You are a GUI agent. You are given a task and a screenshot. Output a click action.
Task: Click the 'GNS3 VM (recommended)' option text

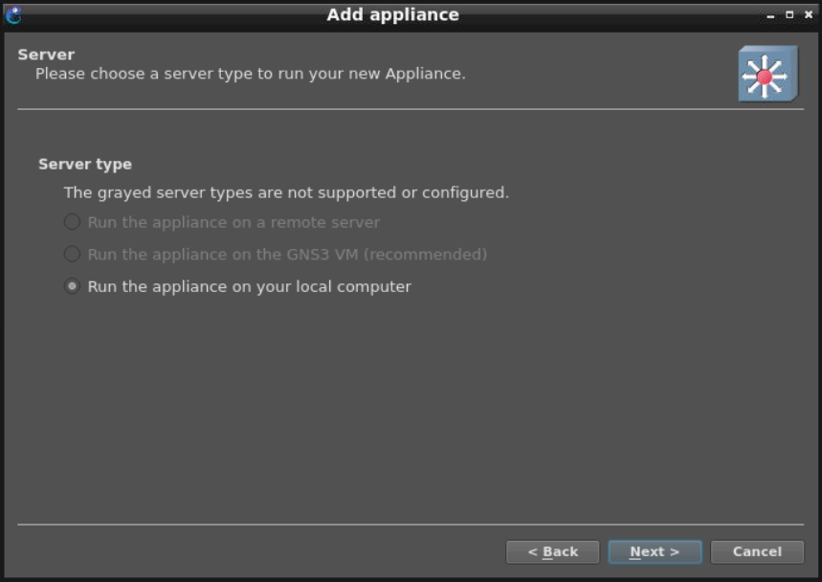pos(287,255)
